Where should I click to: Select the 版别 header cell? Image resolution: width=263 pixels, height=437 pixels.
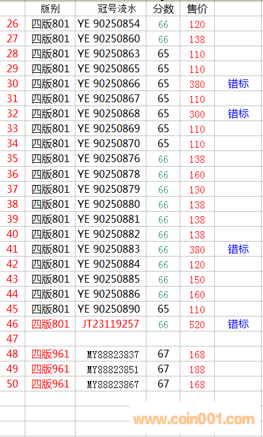coord(50,9)
